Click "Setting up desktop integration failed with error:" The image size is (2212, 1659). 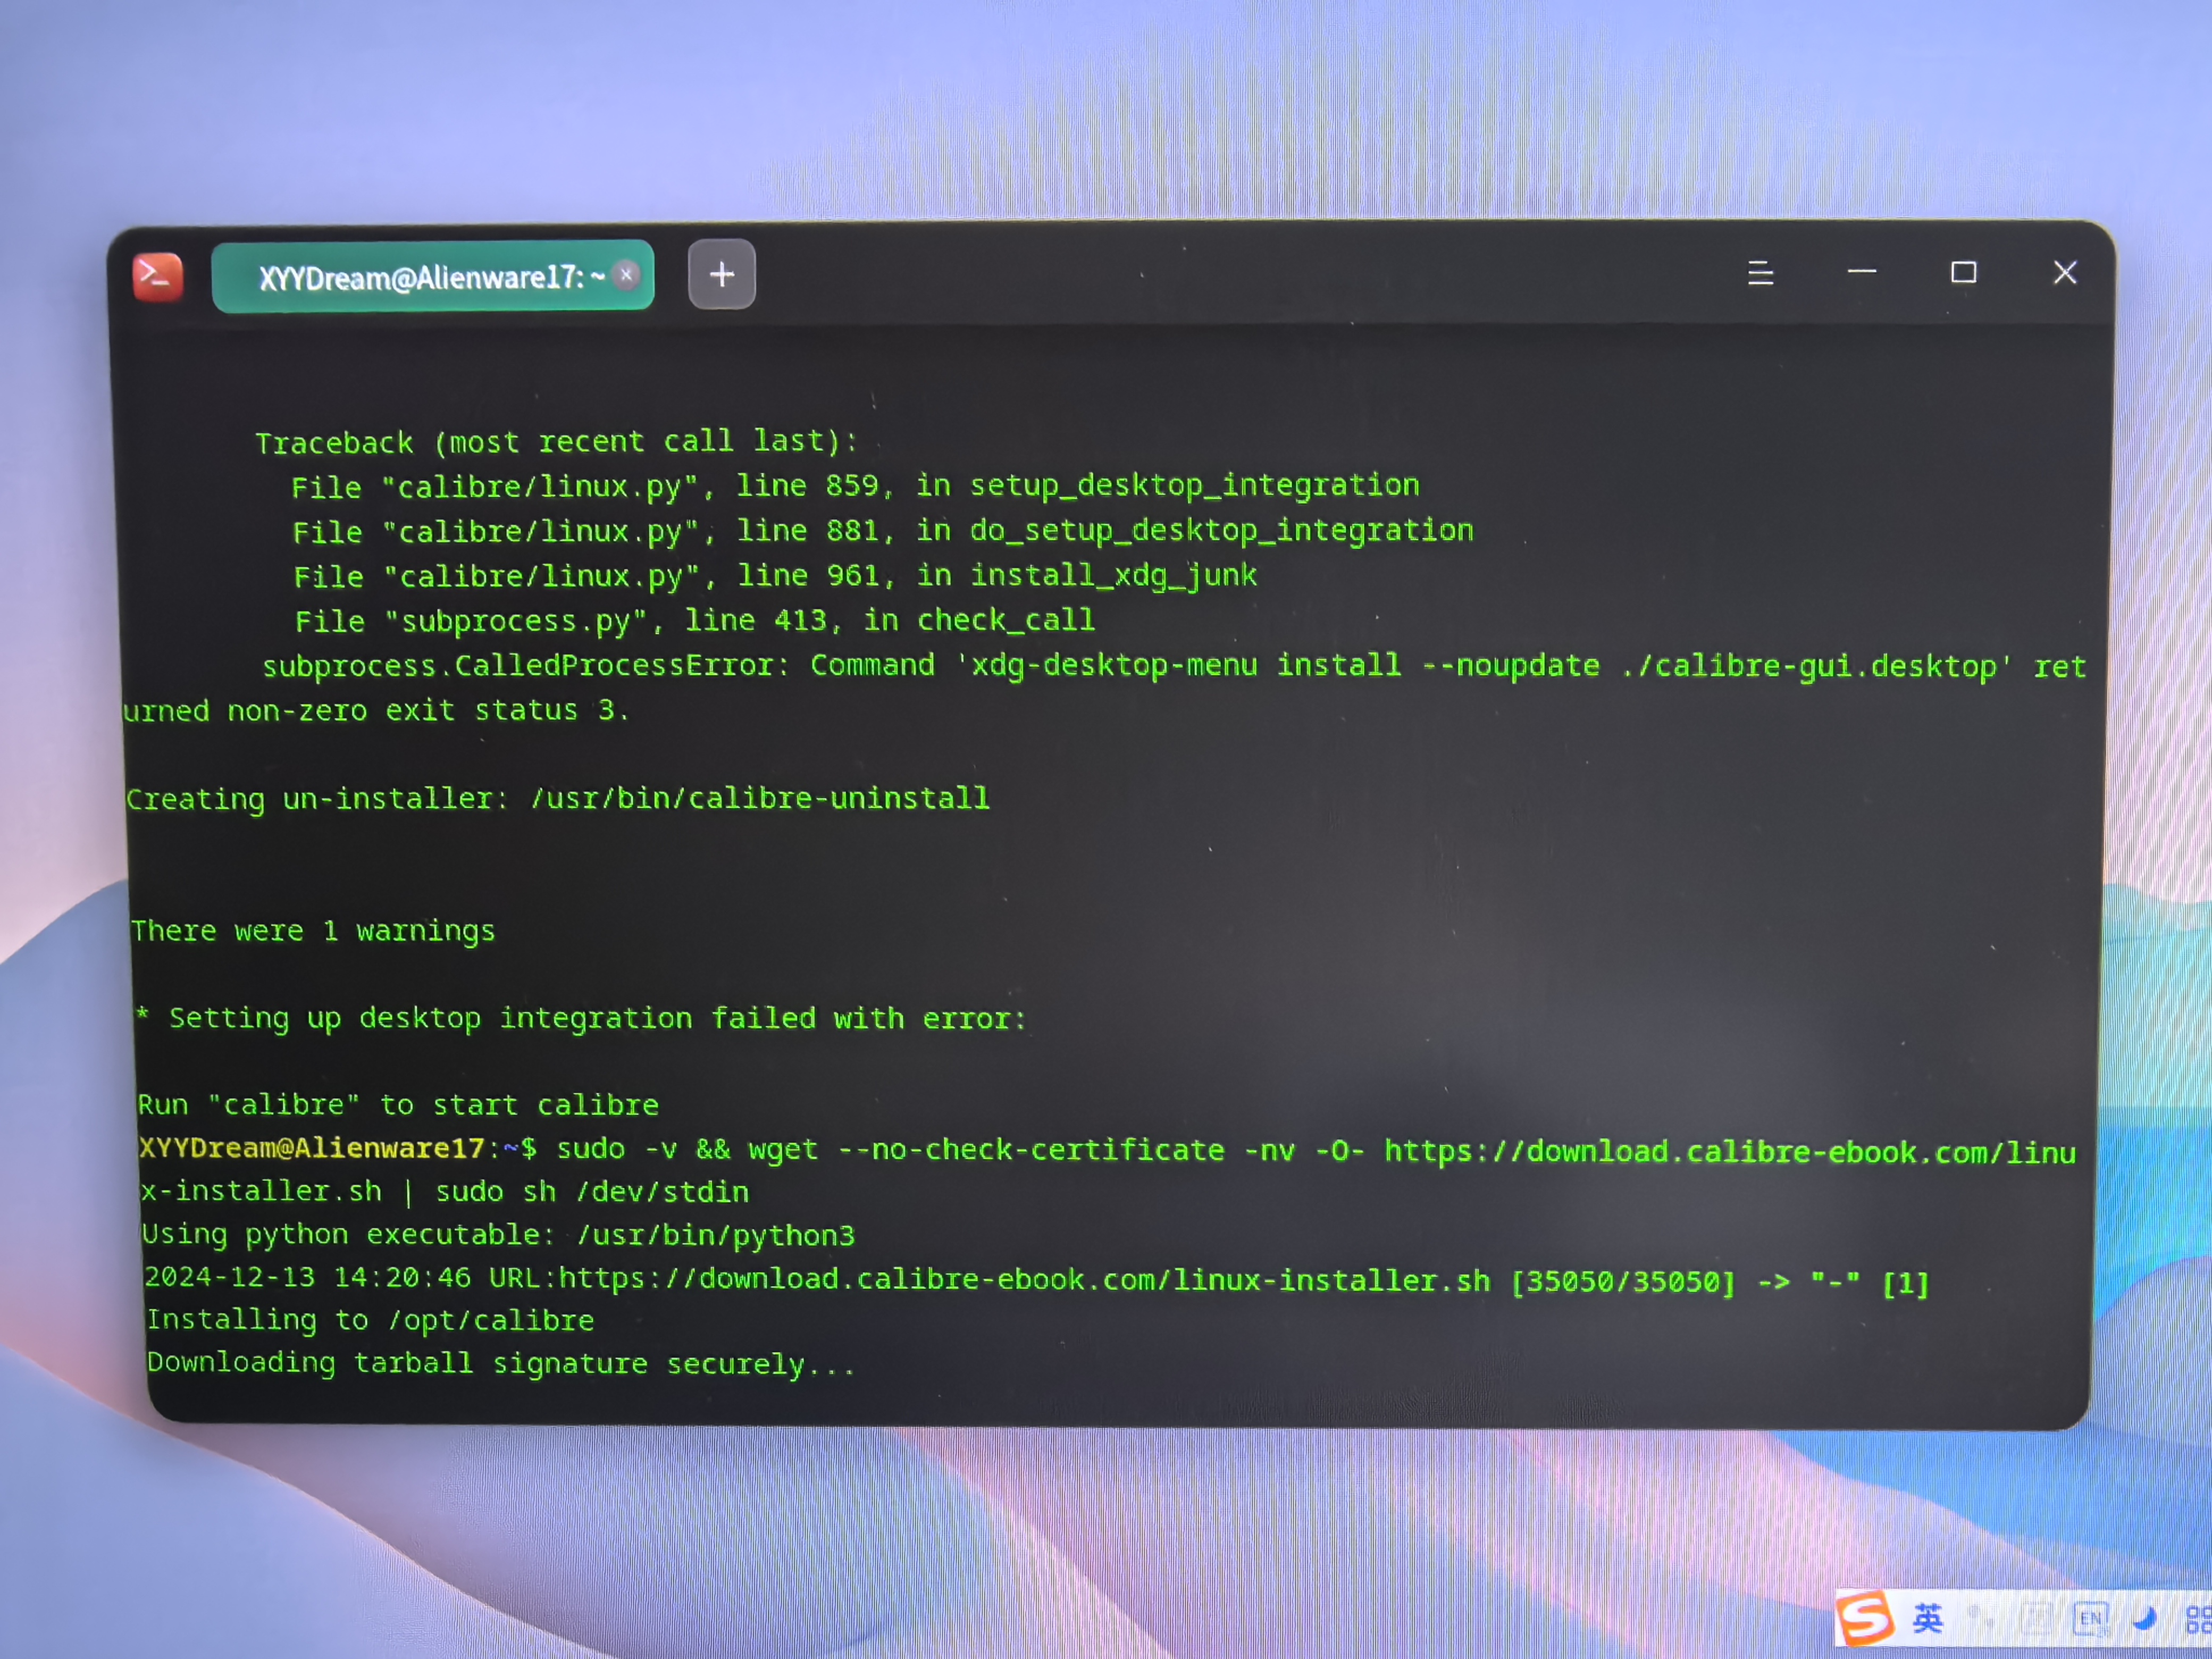click(597, 1019)
